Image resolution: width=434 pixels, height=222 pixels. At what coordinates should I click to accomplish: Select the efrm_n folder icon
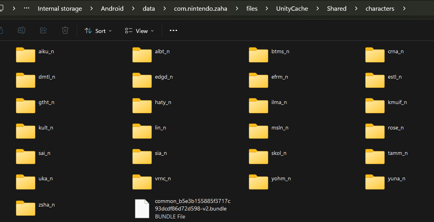pos(258,80)
